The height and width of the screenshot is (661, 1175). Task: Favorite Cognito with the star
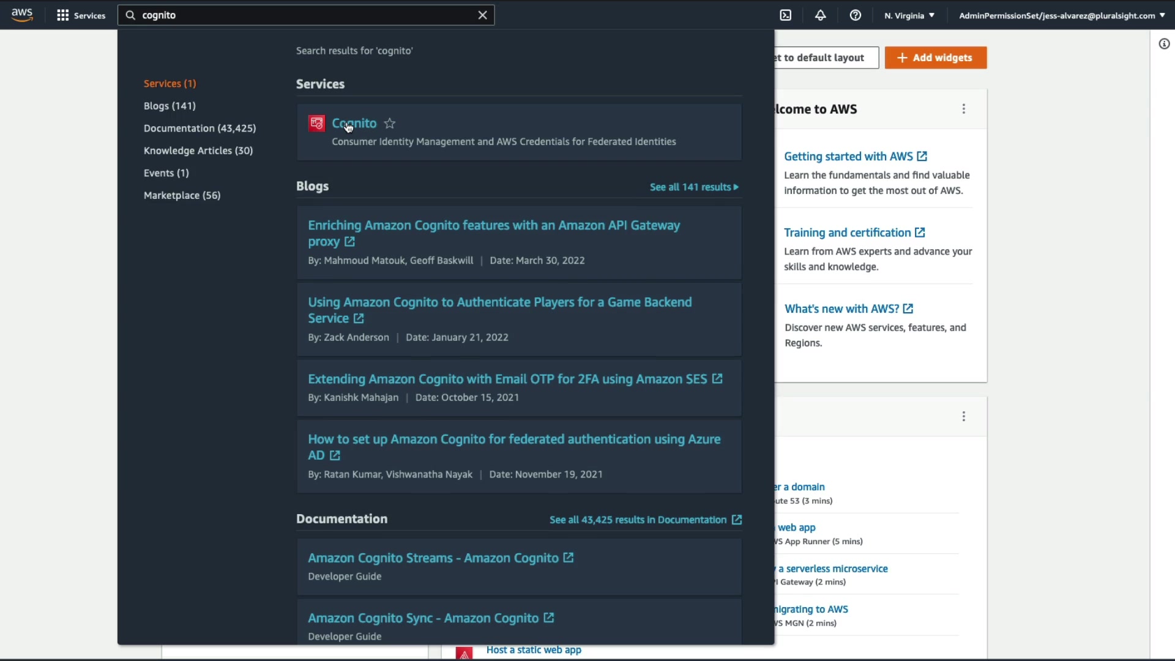(x=390, y=124)
